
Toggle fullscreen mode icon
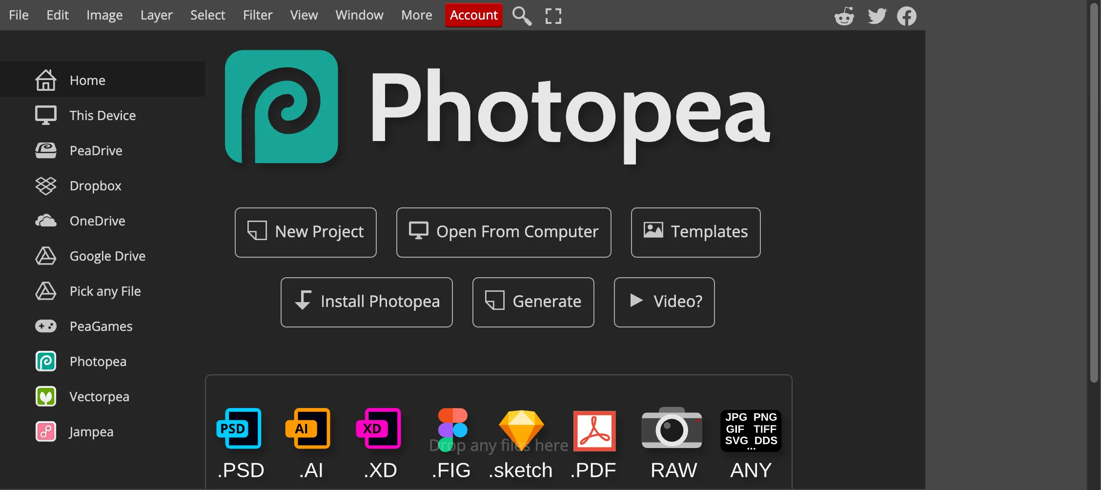click(553, 16)
